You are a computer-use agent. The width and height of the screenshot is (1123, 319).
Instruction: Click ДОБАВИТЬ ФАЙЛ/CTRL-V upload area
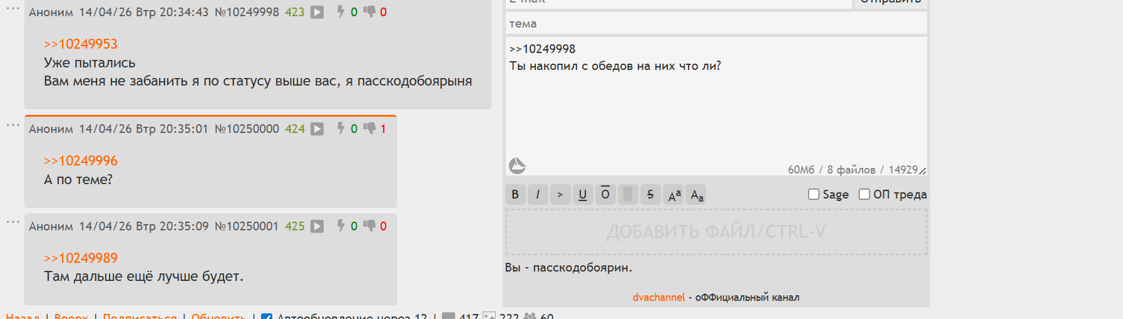[x=716, y=232]
